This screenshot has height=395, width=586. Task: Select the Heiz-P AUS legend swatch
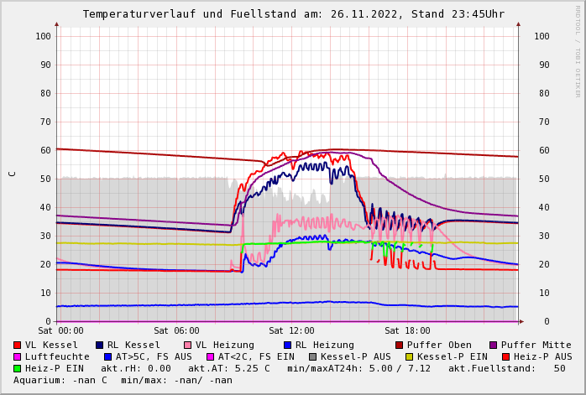[x=505, y=357]
